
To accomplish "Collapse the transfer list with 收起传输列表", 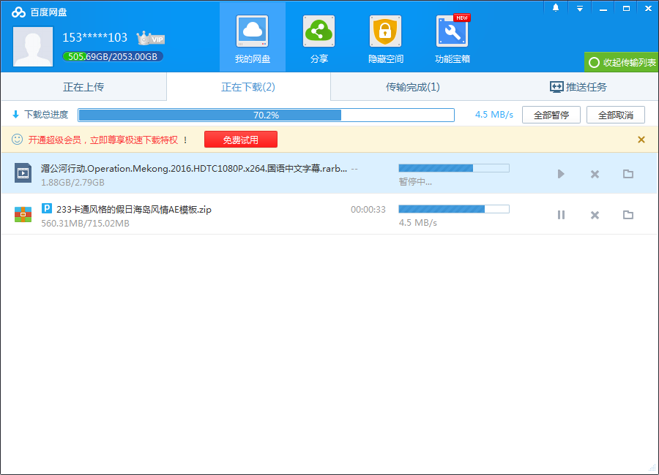I will [622, 62].
